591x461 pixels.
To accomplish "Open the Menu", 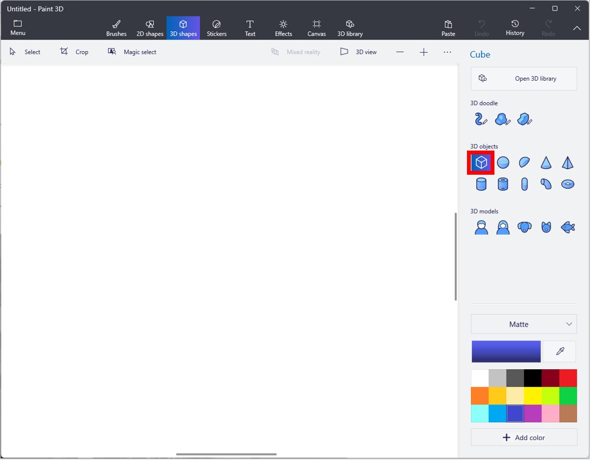I will [18, 25].
